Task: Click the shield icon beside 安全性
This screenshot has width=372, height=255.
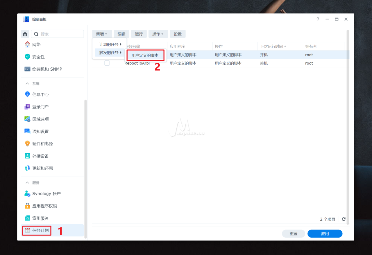Action: click(27, 57)
